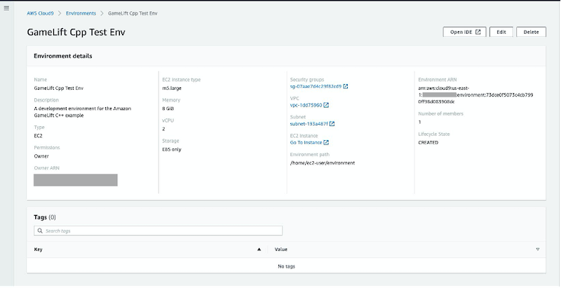Viewport: 561px width, 288px height.
Task: Click the Environment ARN value
Action: 475,95
